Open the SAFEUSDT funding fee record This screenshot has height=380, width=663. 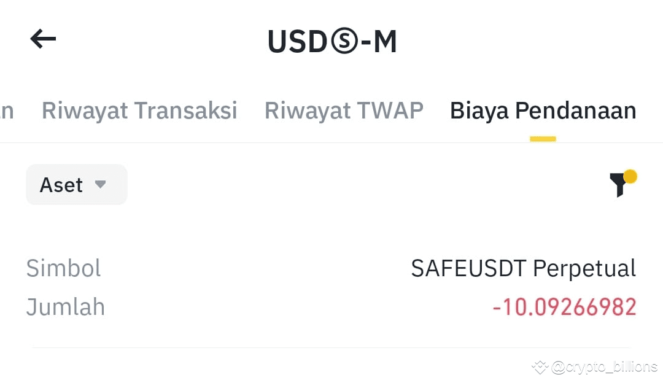tap(331, 287)
